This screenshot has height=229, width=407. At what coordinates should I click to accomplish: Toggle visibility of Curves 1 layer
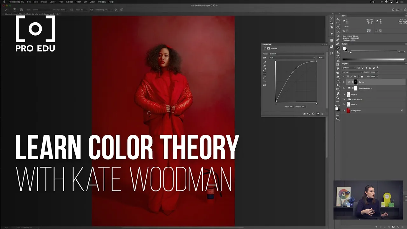coord(344,82)
